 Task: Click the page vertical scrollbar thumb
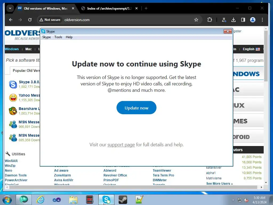(x=266, y=56)
